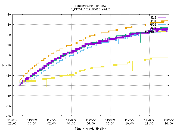Screen dimensions: 174x131
Task: Click the x-axis tick label 110820 06:00
Action: 91,122
